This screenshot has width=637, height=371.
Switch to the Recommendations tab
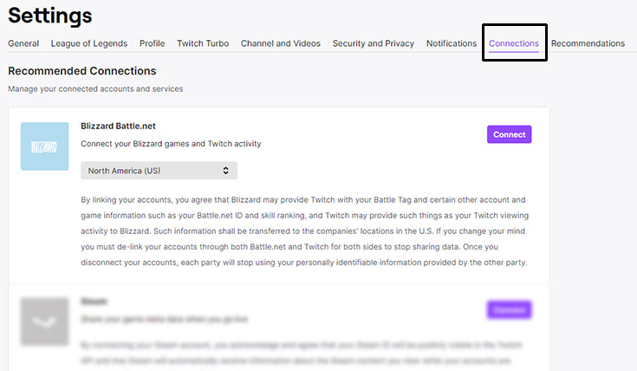(x=588, y=43)
